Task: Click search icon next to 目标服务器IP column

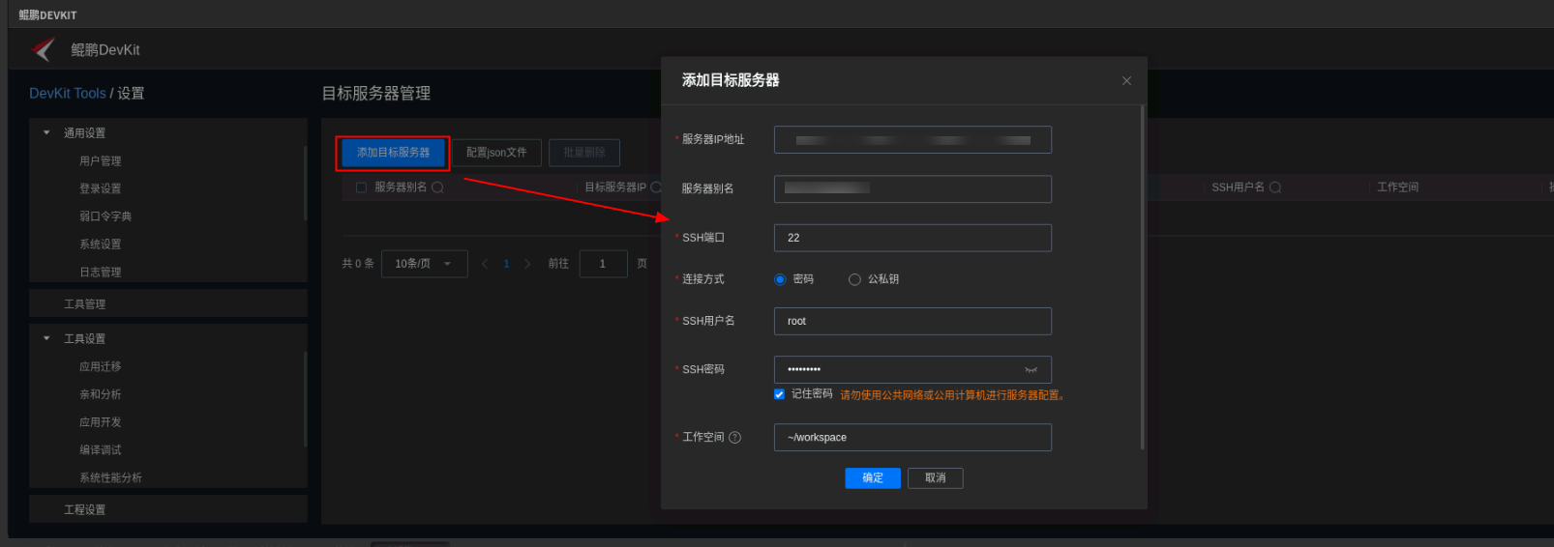Action: pos(656,187)
